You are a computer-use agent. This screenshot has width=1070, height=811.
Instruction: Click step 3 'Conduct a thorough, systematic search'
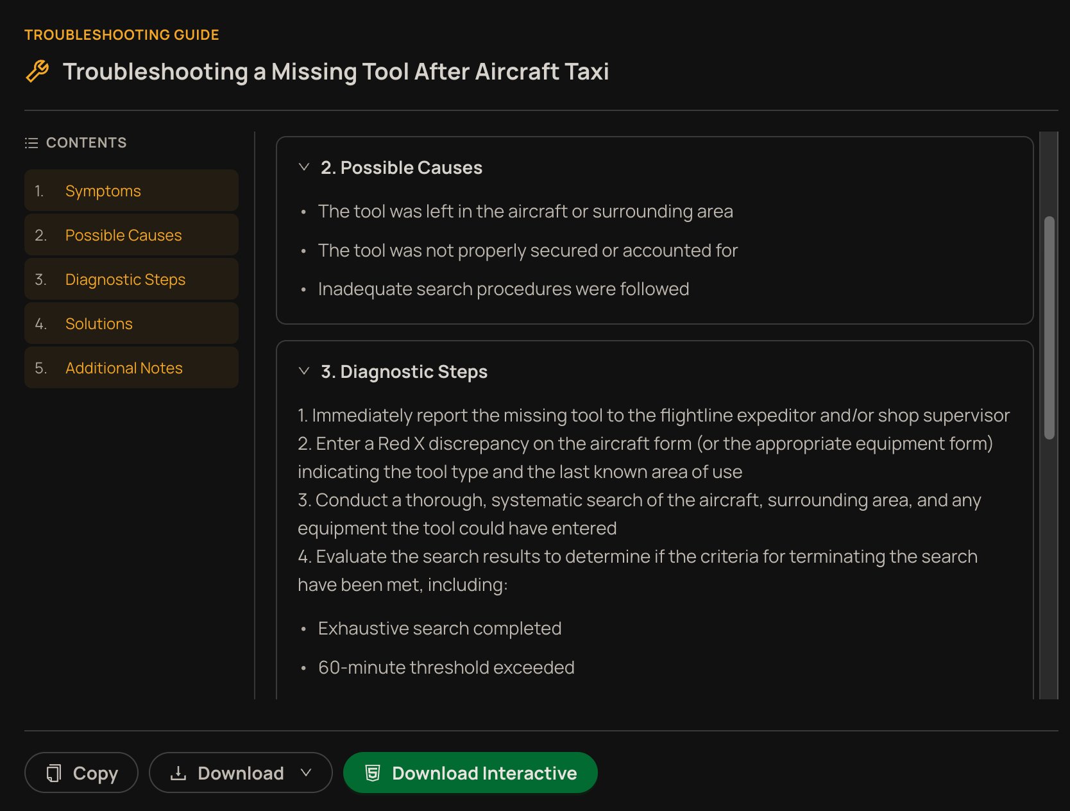click(x=640, y=514)
